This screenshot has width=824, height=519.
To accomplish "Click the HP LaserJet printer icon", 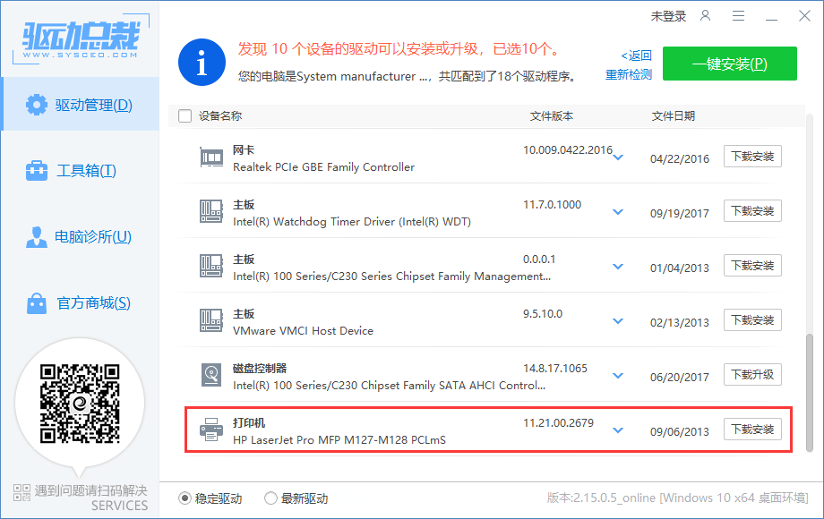I will click(x=211, y=430).
